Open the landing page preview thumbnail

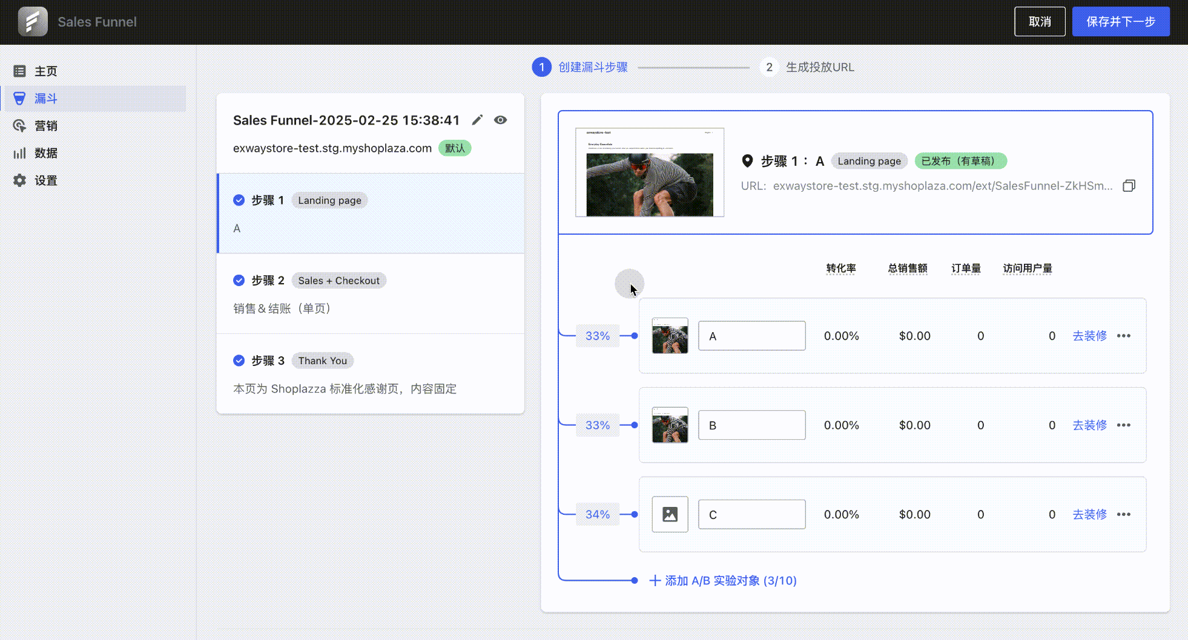click(650, 172)
